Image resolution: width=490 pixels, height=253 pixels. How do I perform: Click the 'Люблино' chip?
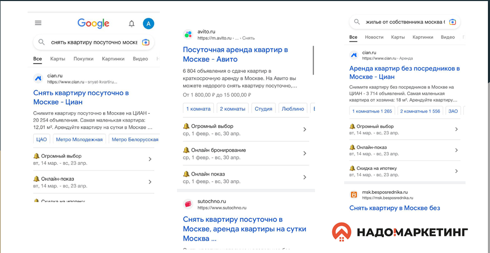(293, 109)
